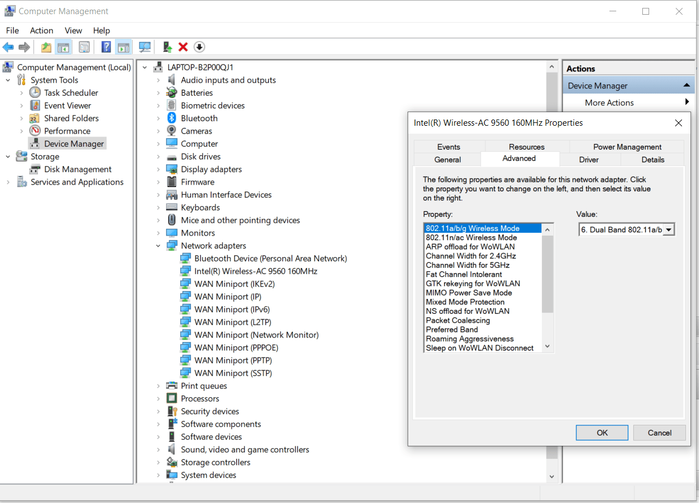Click the Update device driver icon

167,47
